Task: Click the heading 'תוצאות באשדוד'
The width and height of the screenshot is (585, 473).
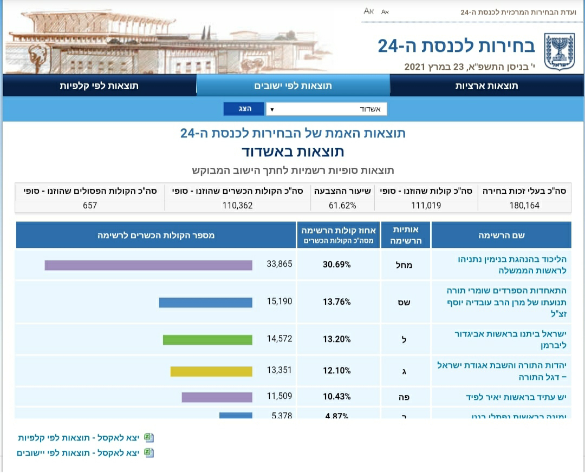Action: (x=293, y=152)
